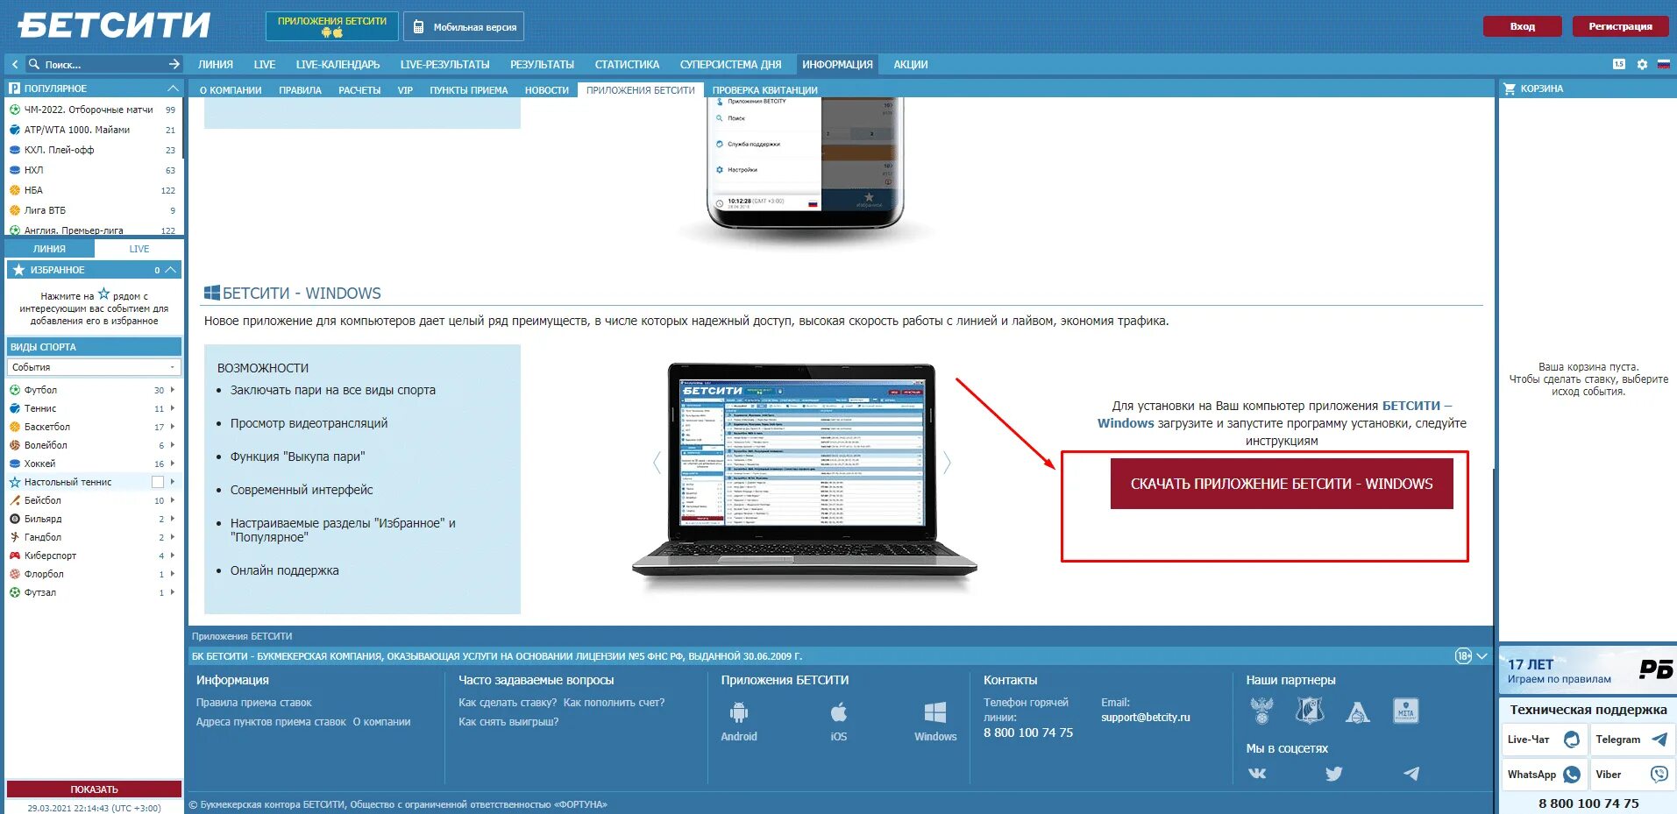Open Russian Football Union partner logo

point(1261,711)
